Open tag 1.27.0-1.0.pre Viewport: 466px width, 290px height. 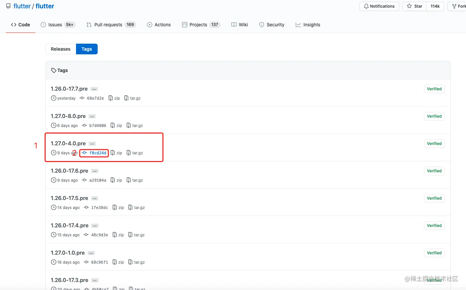[x=68, y=253]
